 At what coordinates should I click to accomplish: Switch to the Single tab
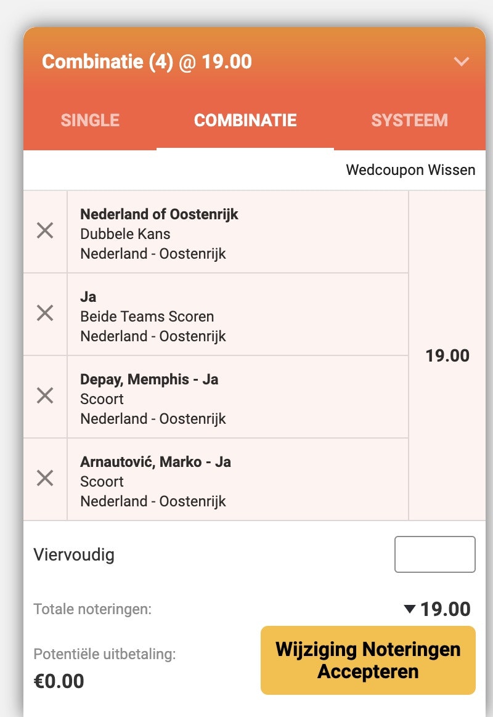click(90, 120)
